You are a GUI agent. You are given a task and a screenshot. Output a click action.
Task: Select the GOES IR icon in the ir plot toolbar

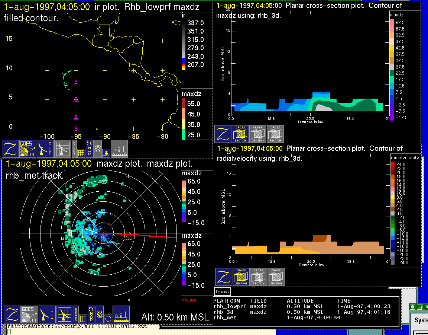(x=28, y=149)
